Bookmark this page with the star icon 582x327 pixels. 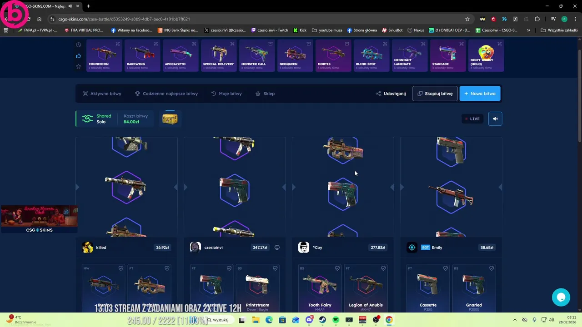(x=467, y=19)
